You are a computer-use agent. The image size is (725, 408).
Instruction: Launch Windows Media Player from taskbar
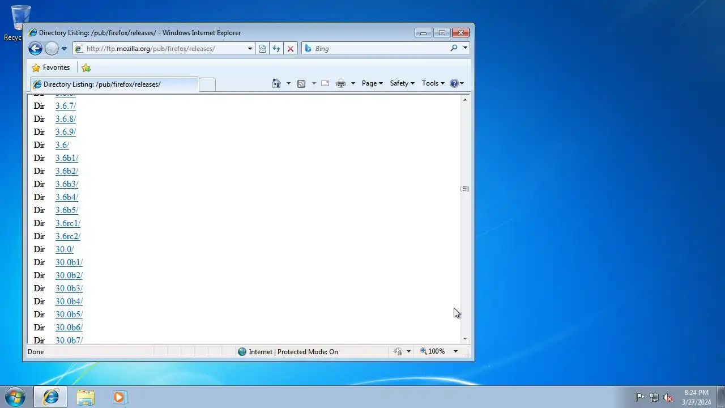click(x=119, y=397)
